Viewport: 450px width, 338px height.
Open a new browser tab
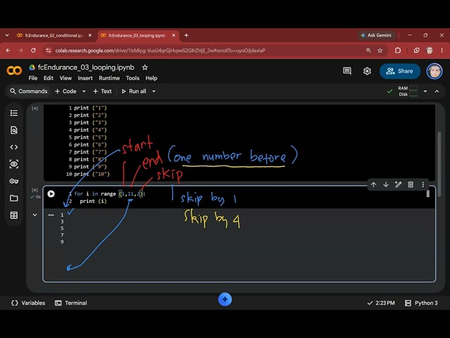[186, 35]
